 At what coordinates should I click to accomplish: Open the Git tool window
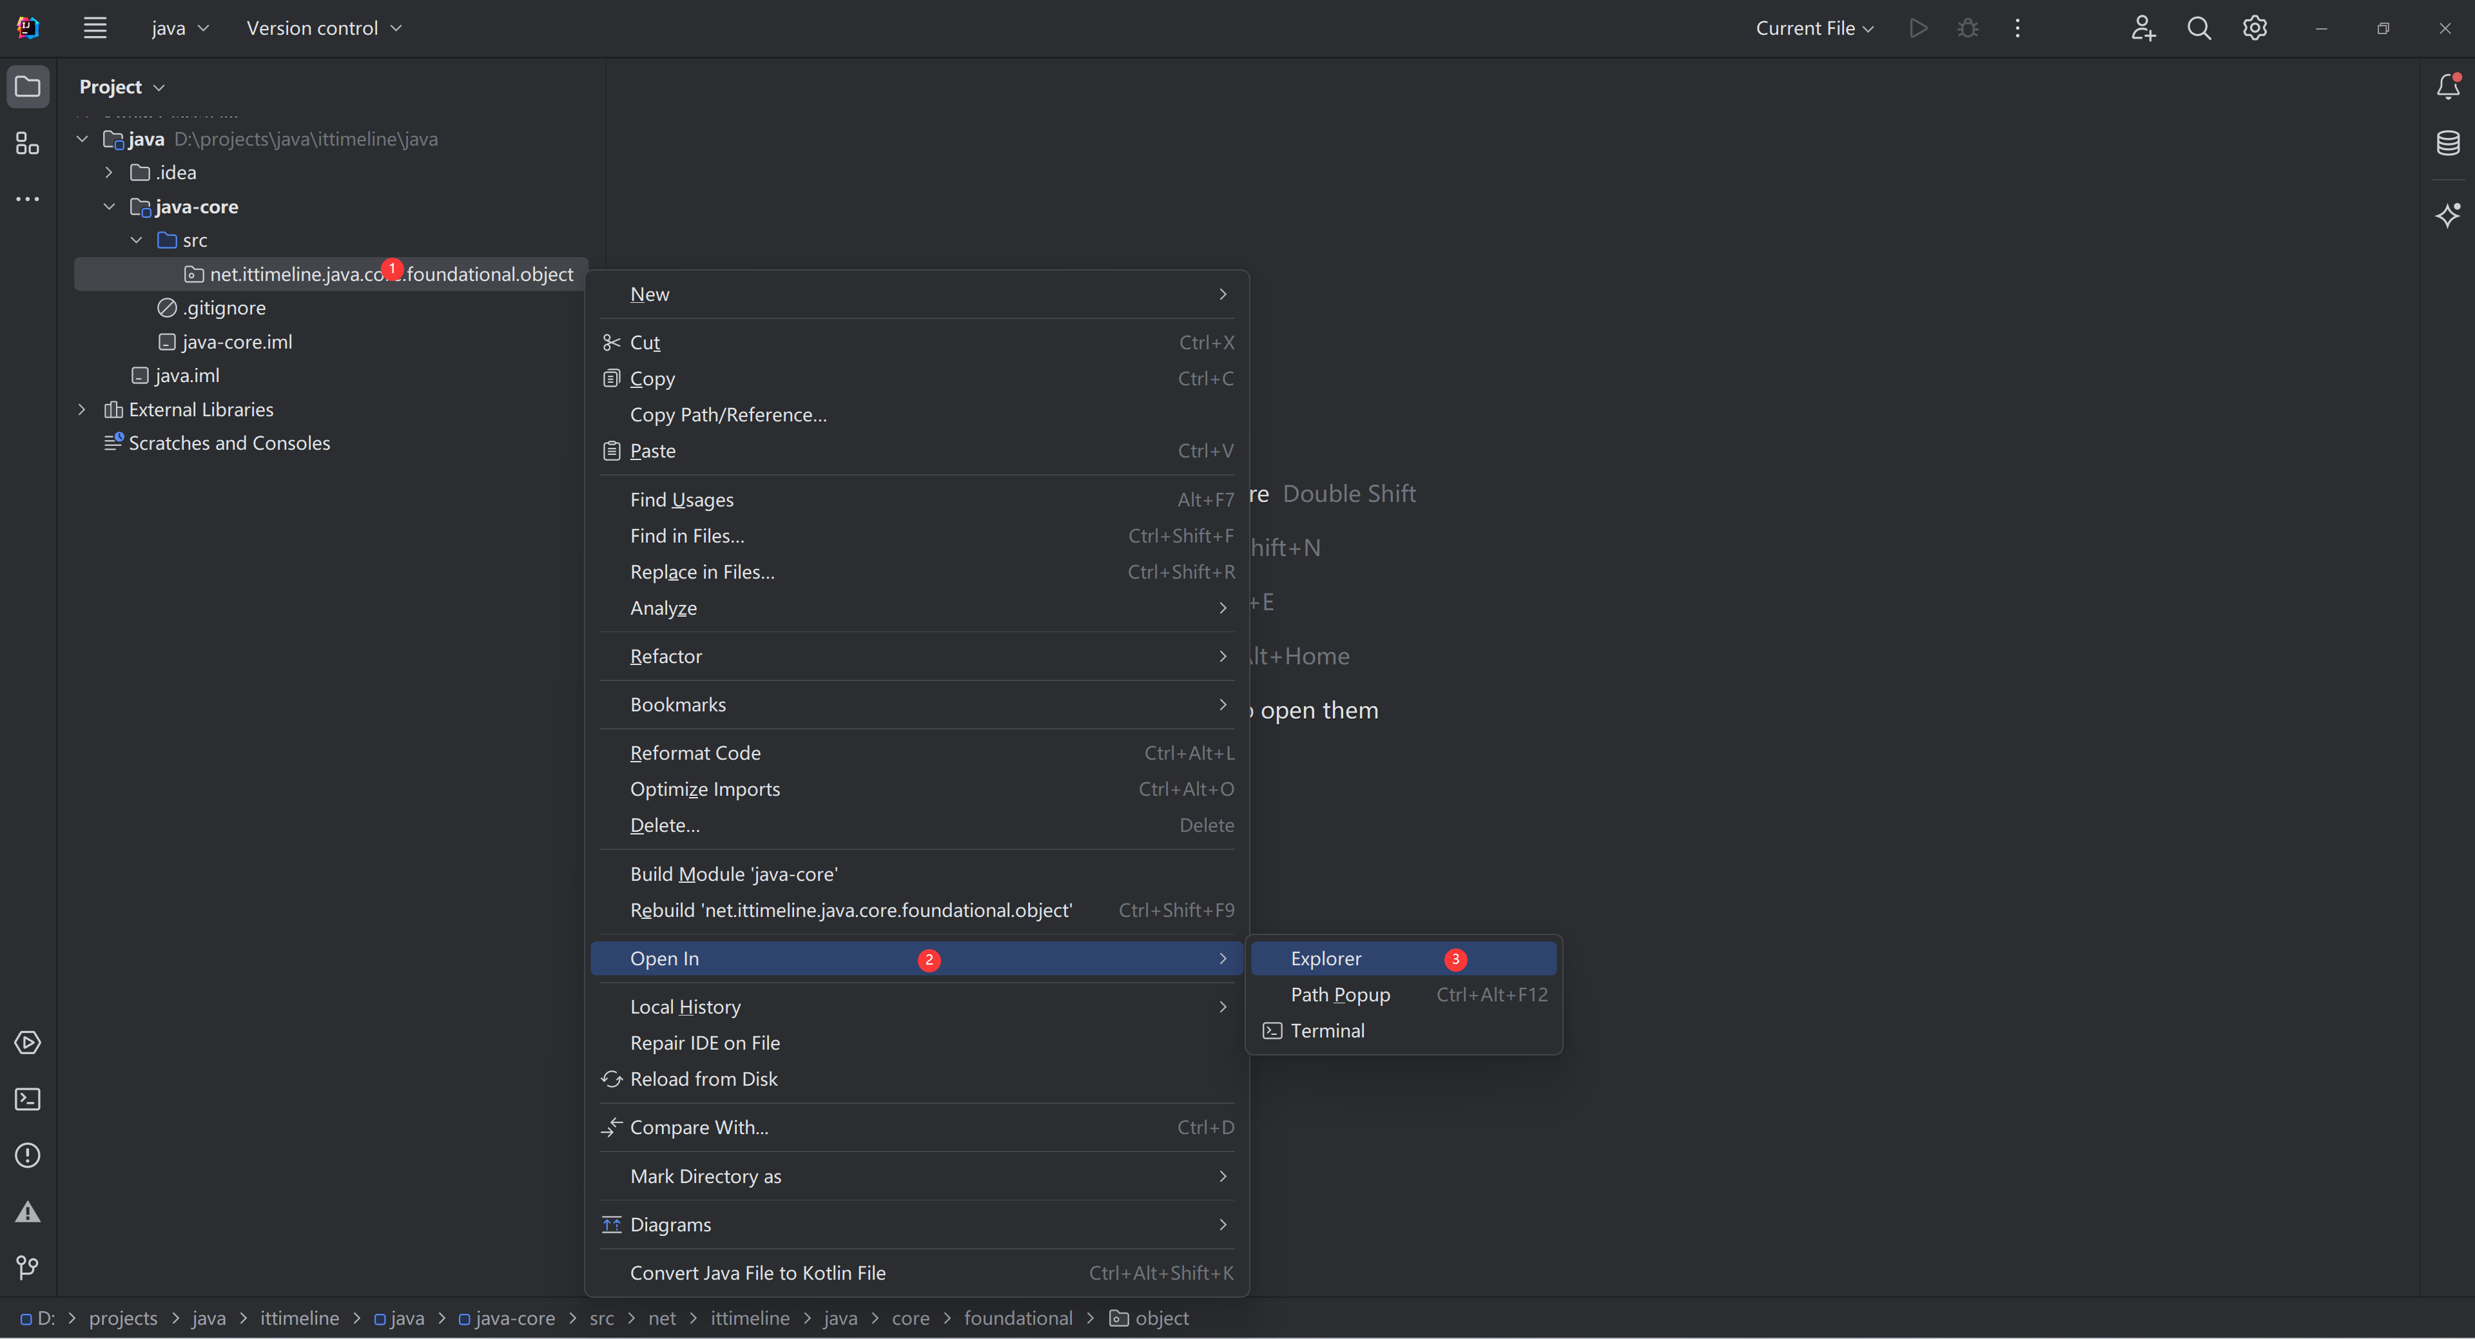tap(28, 1268)
